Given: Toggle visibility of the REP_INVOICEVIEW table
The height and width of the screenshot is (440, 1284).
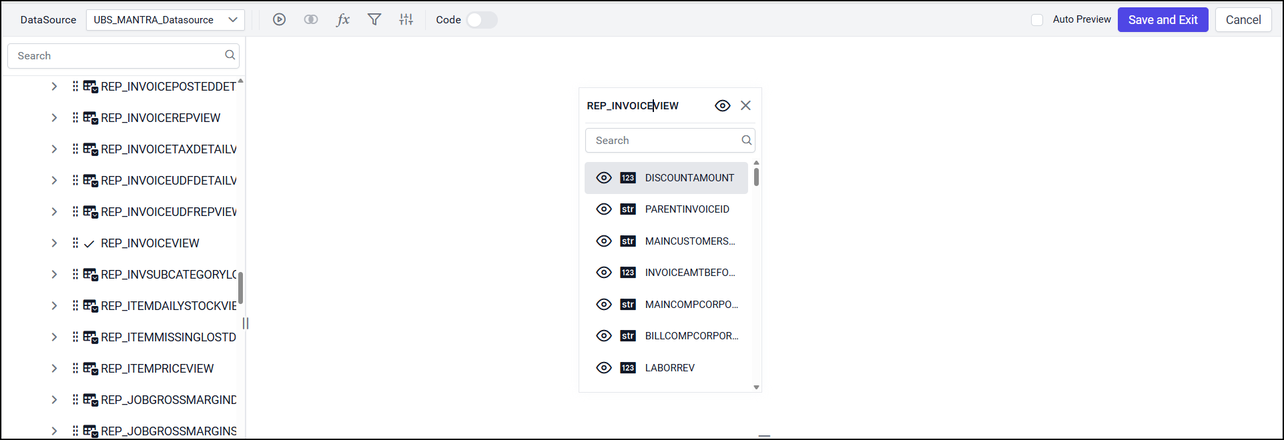Looking at the screenshot, I should [x=723, y=105].
